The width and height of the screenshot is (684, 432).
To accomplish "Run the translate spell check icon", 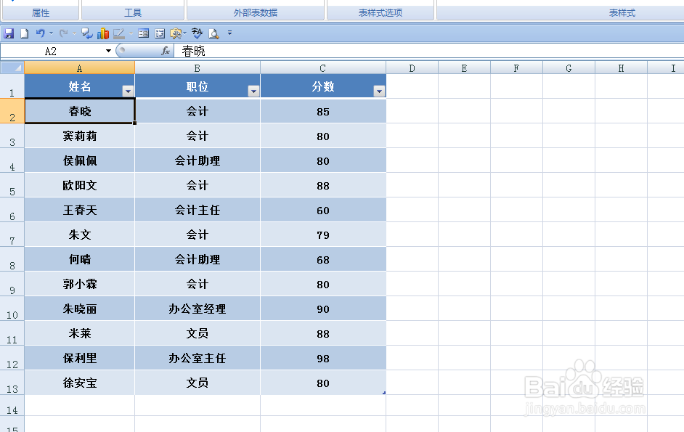I will (198, 33).
